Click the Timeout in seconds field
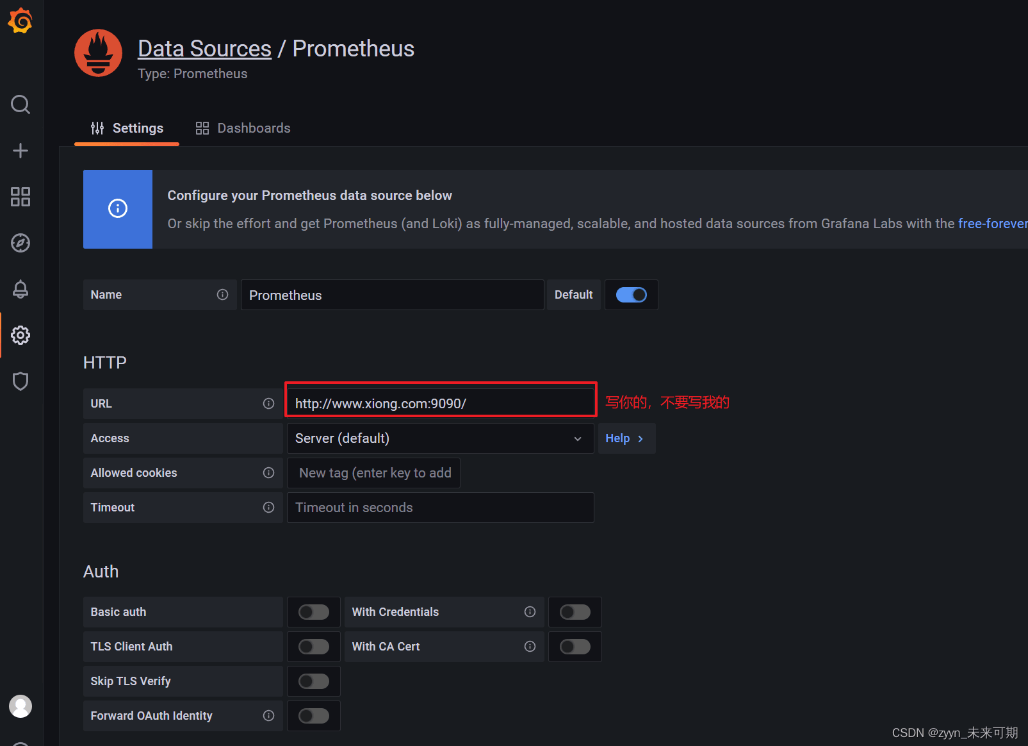The width and height of the screenshot is (1028, 746). (x=441, y=508)
